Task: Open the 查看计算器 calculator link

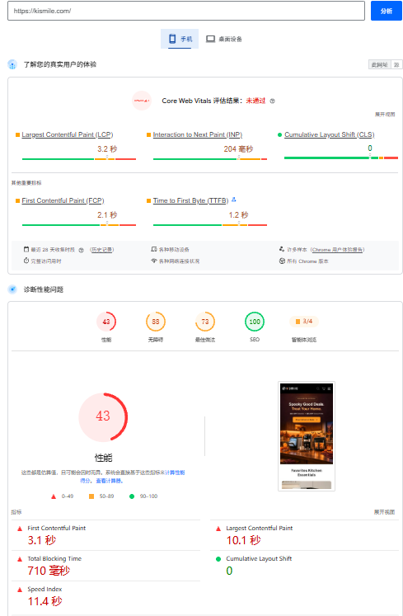Action: tap(110, 481)
